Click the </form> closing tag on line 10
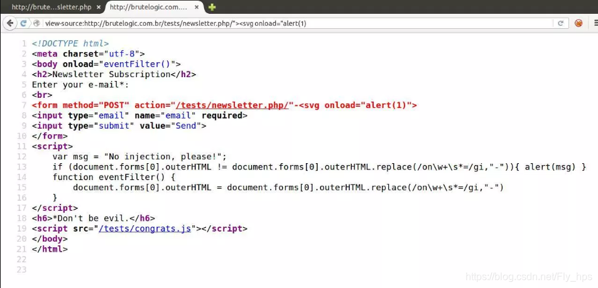The image size is (598, 288). tap(50, 136)
